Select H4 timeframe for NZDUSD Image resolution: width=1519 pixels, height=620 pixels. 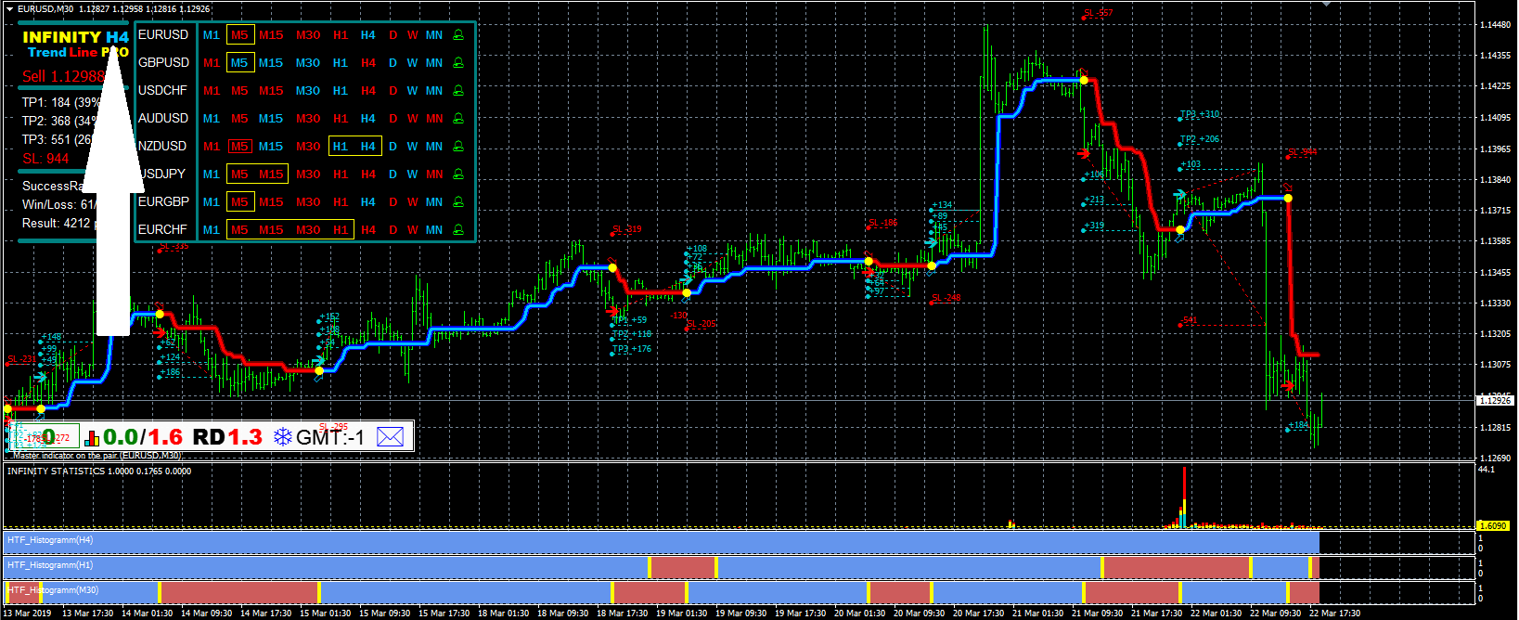click(368, 147)
